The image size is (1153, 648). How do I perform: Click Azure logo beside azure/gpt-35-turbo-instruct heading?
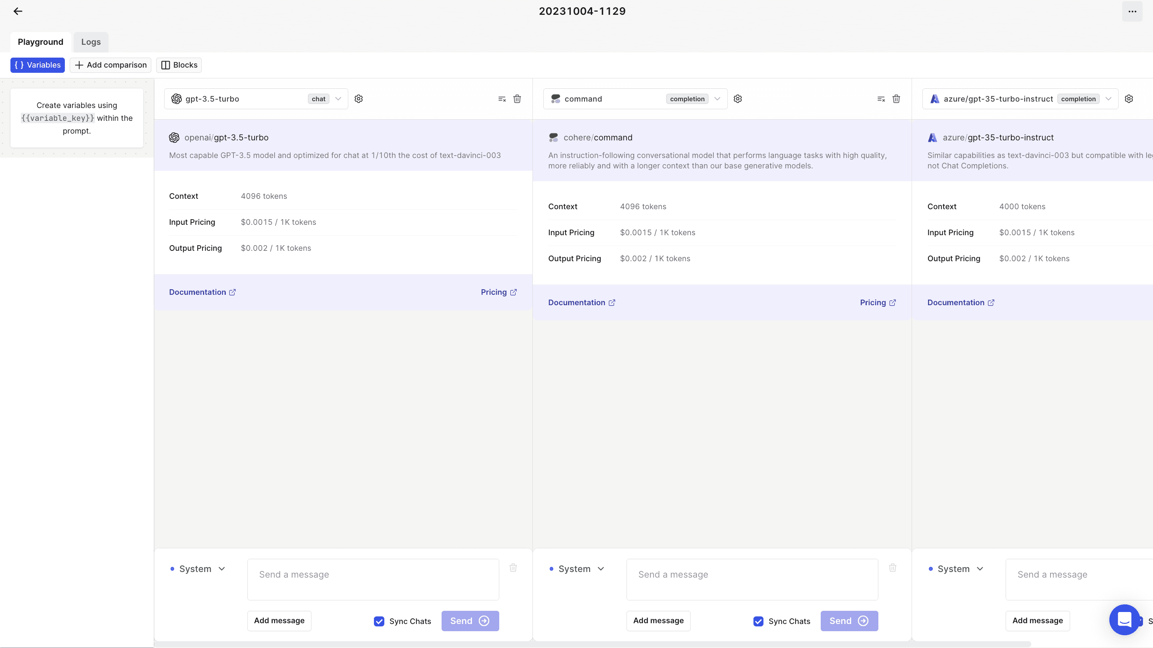[932, 138]
